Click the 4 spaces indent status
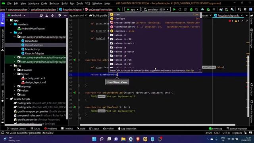 (x=237, y=133)
